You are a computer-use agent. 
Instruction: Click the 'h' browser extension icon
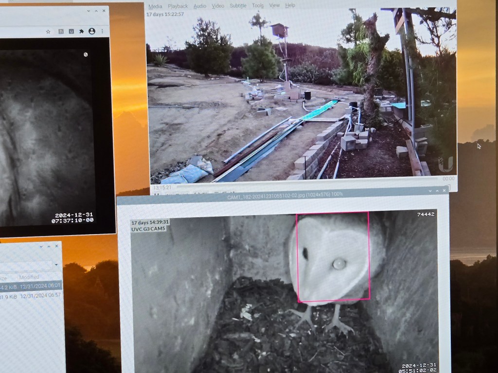(x=61, y=32)
